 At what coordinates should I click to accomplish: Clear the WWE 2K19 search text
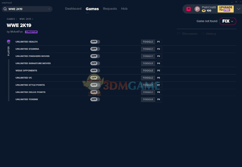[x=49, y=9]
